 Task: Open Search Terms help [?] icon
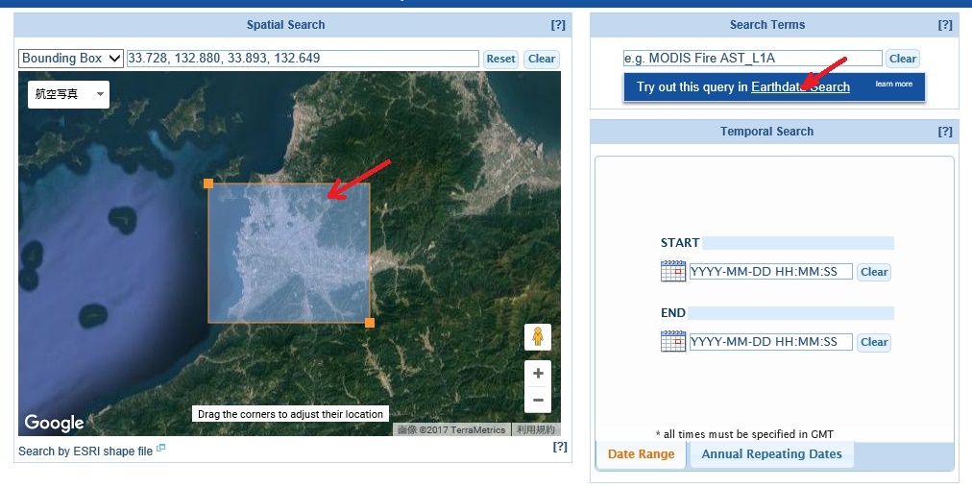click(945, 25)
